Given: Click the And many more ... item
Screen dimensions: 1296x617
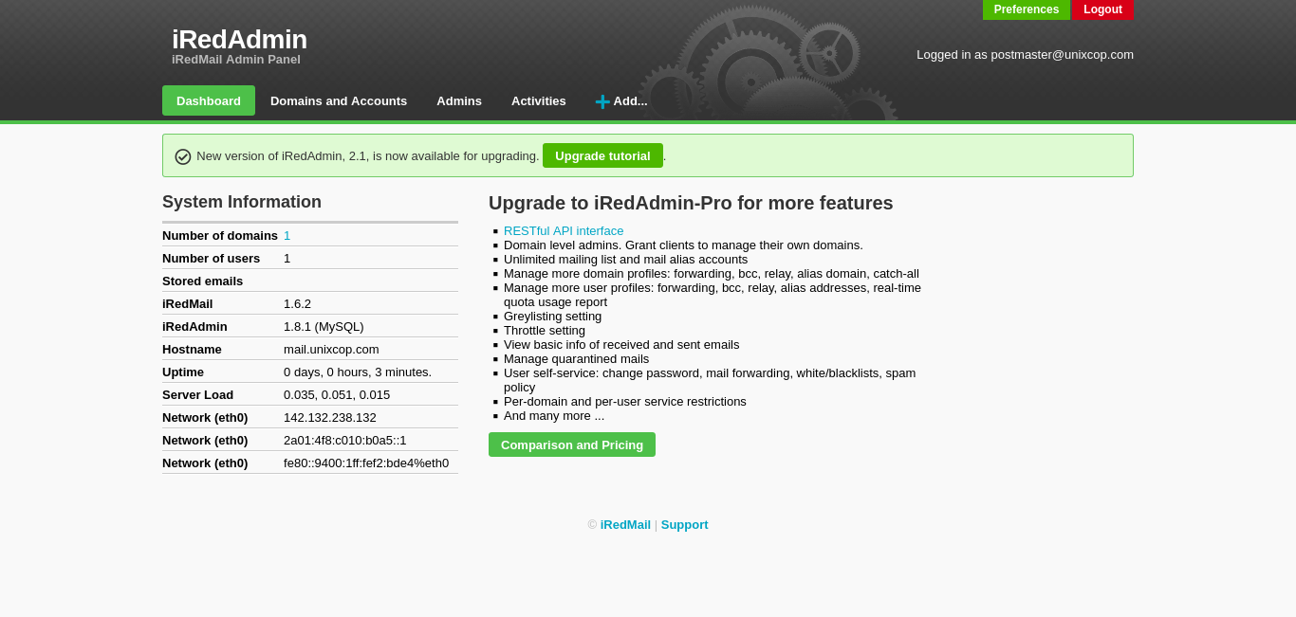Looking at the screenshot, I should (554, 415).
